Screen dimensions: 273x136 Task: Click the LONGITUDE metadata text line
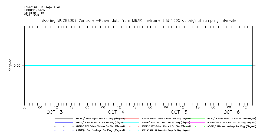coord(42,7)
